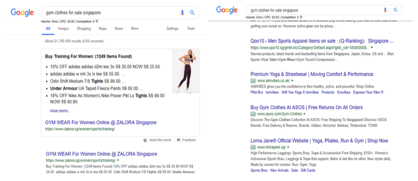Open featured snippet ZALORA GYM WEAR title
The image size is (418, 181).
[x=101, y=122]
